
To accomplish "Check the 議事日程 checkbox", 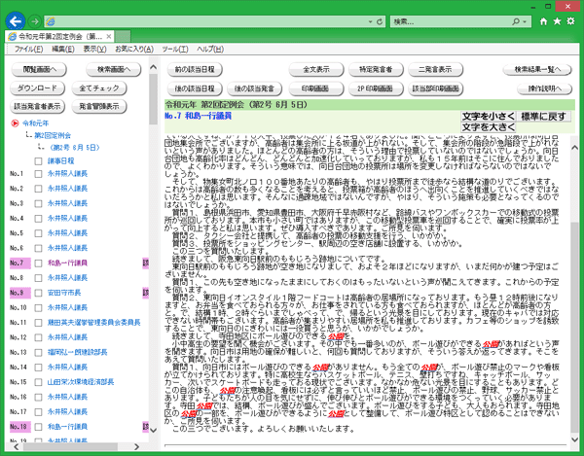I will (x=38, y=161).
